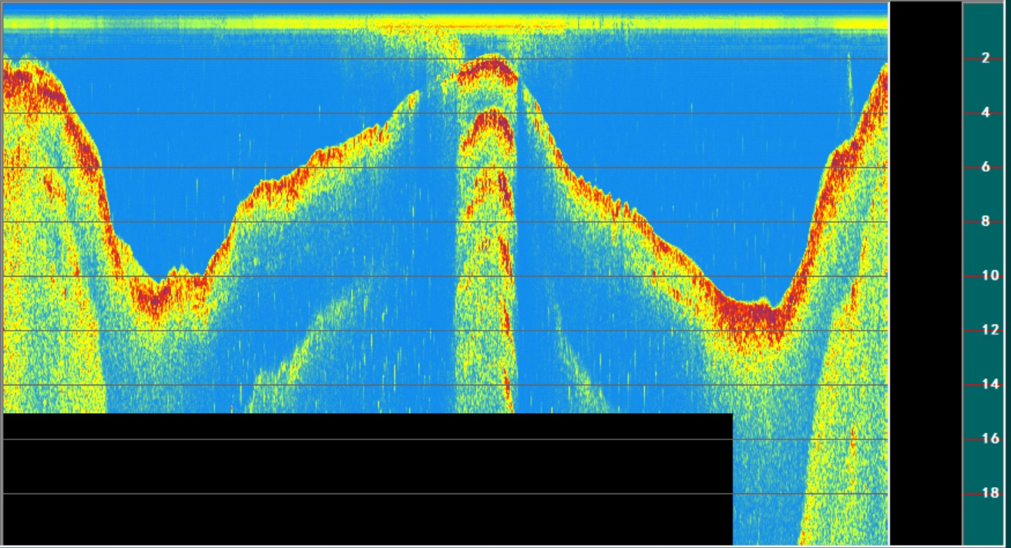Select red seabed echo at top-left edge

click(23, 85)
